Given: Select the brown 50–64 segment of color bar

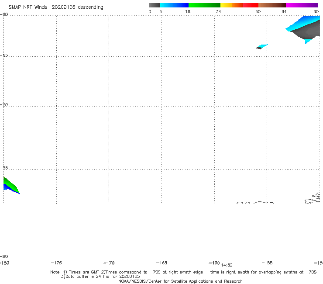Looking at the screenshot, I should (272, 5).
